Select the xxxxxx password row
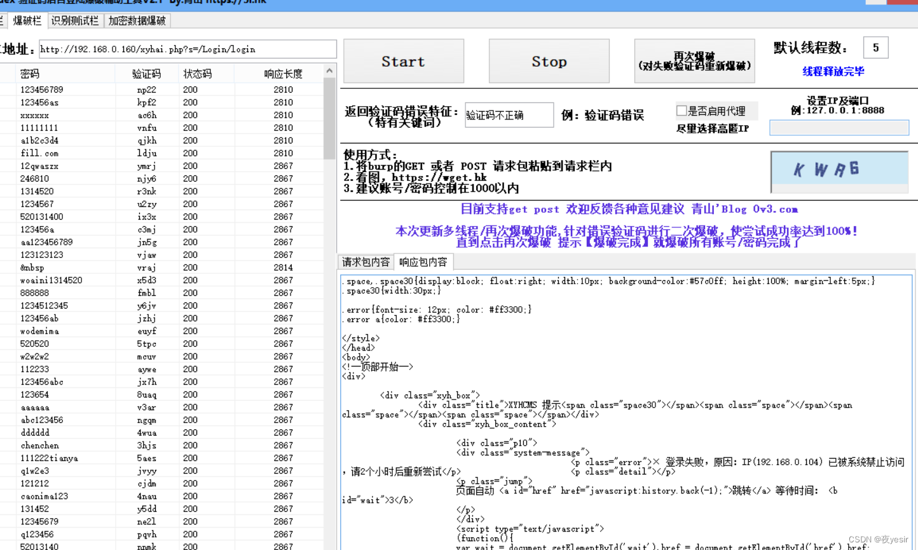This screenshot has height=550, width=918. pyautogui.click(x=161, y=115)
